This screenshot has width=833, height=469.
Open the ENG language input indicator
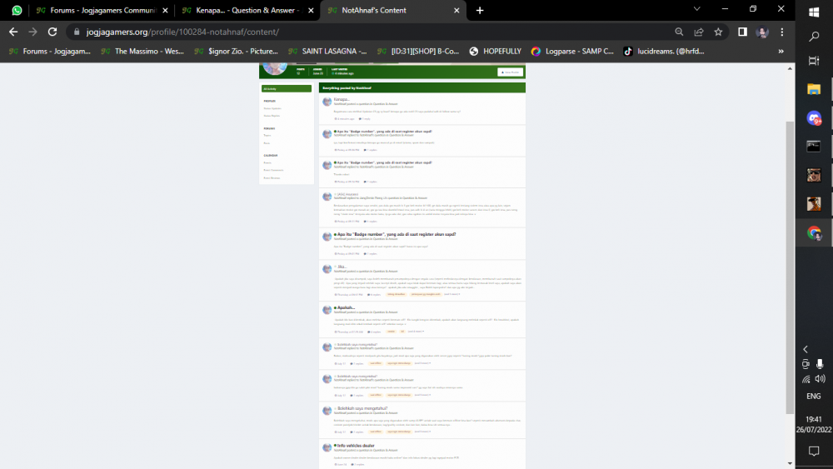pyautogui.click(x=813, y=397)
